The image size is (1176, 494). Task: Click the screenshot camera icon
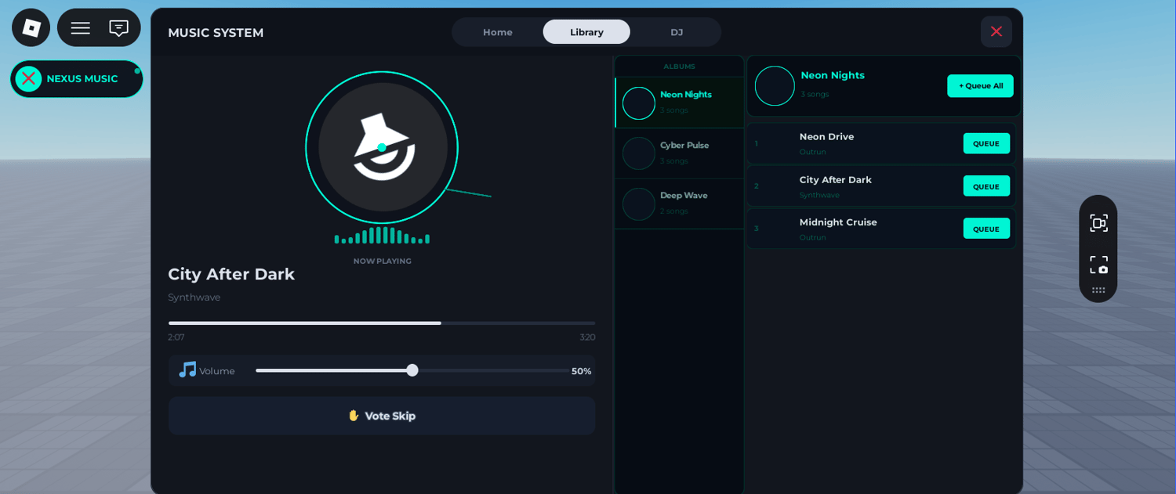[1098, 265]
